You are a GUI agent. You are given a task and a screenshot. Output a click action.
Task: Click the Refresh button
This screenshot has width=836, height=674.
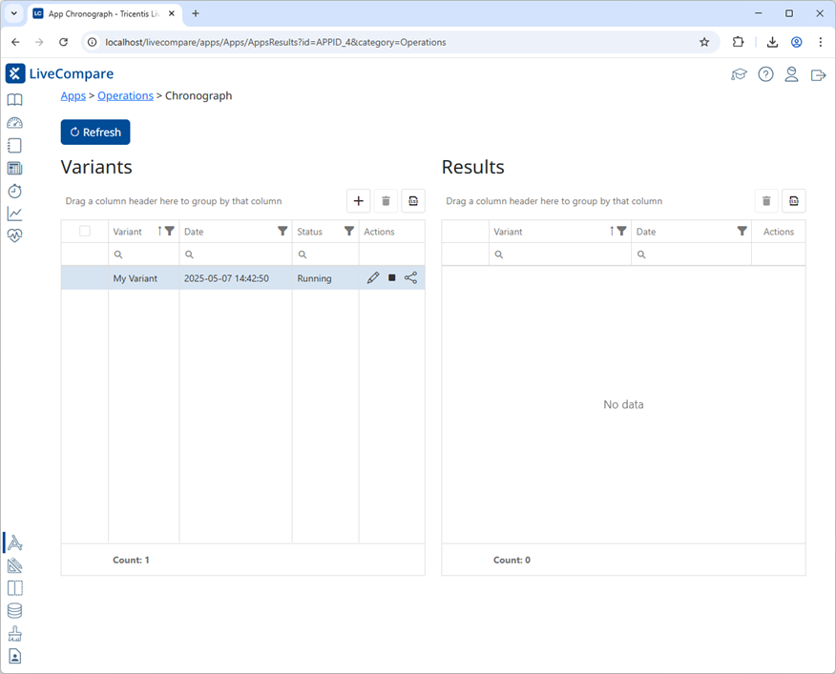tap(95, 133)
